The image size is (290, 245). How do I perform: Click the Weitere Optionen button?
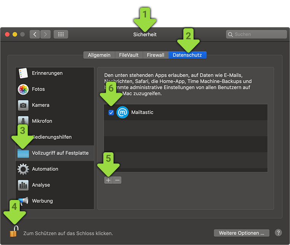click(x=242, y=233)
